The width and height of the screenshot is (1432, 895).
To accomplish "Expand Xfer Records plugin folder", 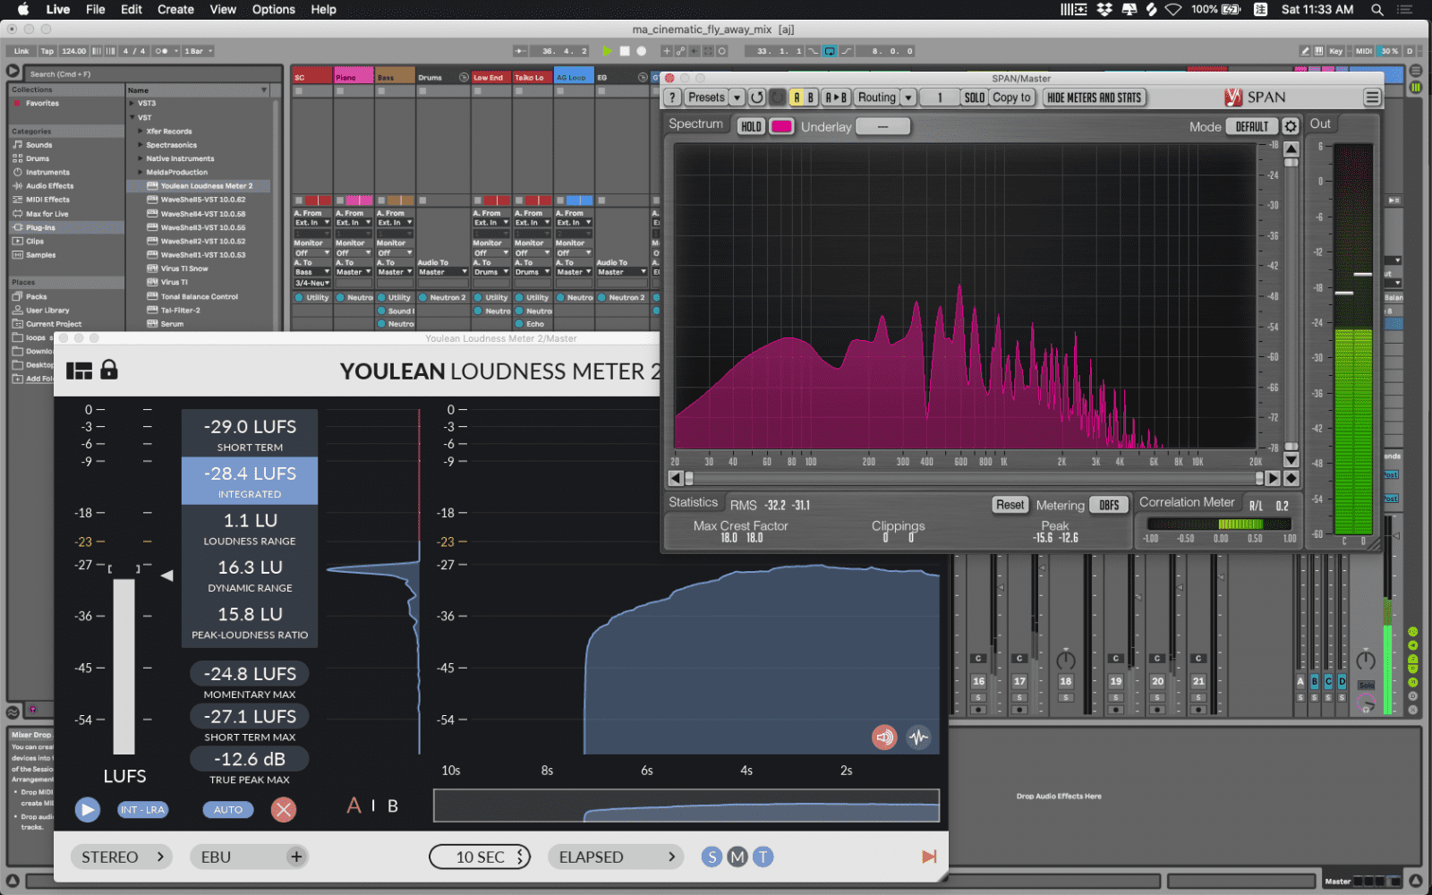I will pos(141,131).
